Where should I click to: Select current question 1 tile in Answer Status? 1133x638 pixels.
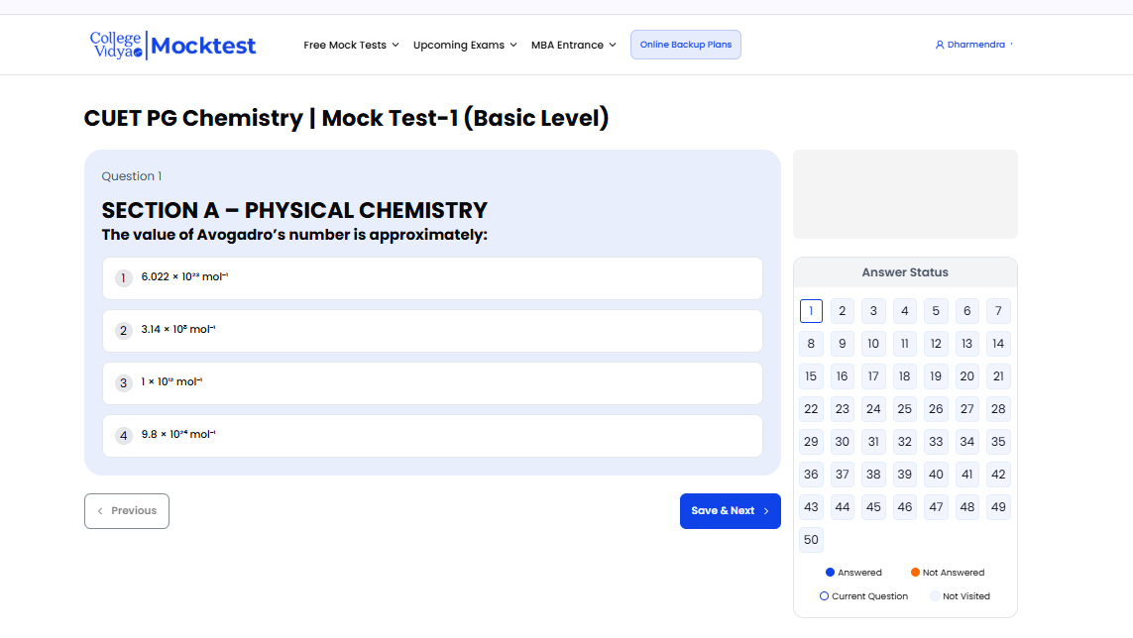(811, 311)
